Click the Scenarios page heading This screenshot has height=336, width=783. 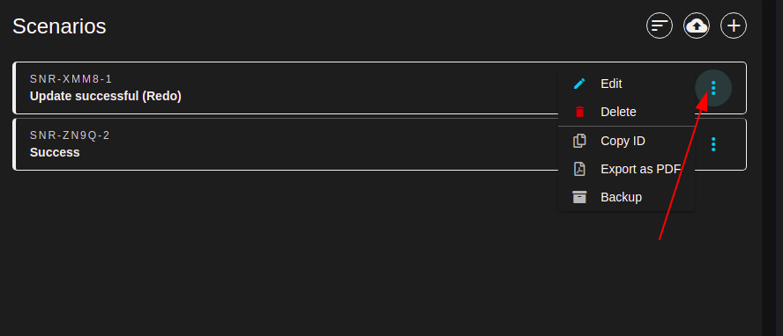click(x=59, y=26)
